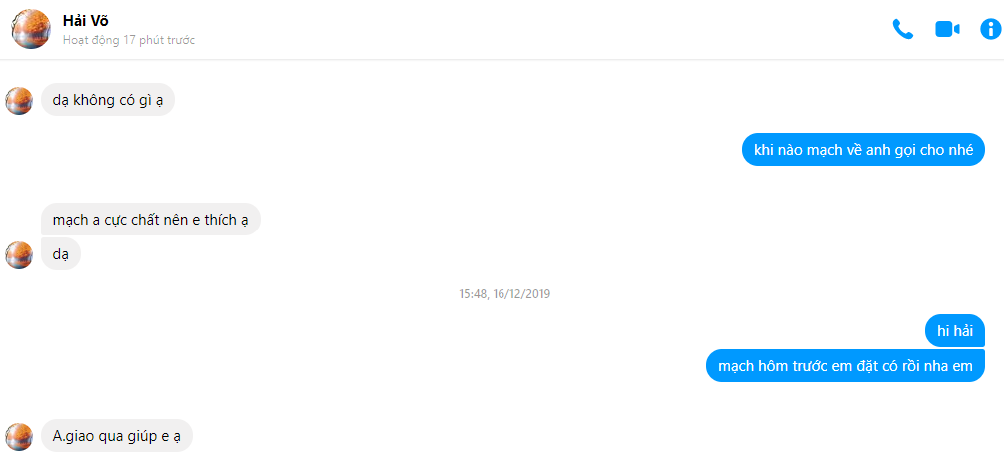Open the conversation info panel icon
Image resolution: width=1004 pixels, height=459 pixels.
point(991,29)
